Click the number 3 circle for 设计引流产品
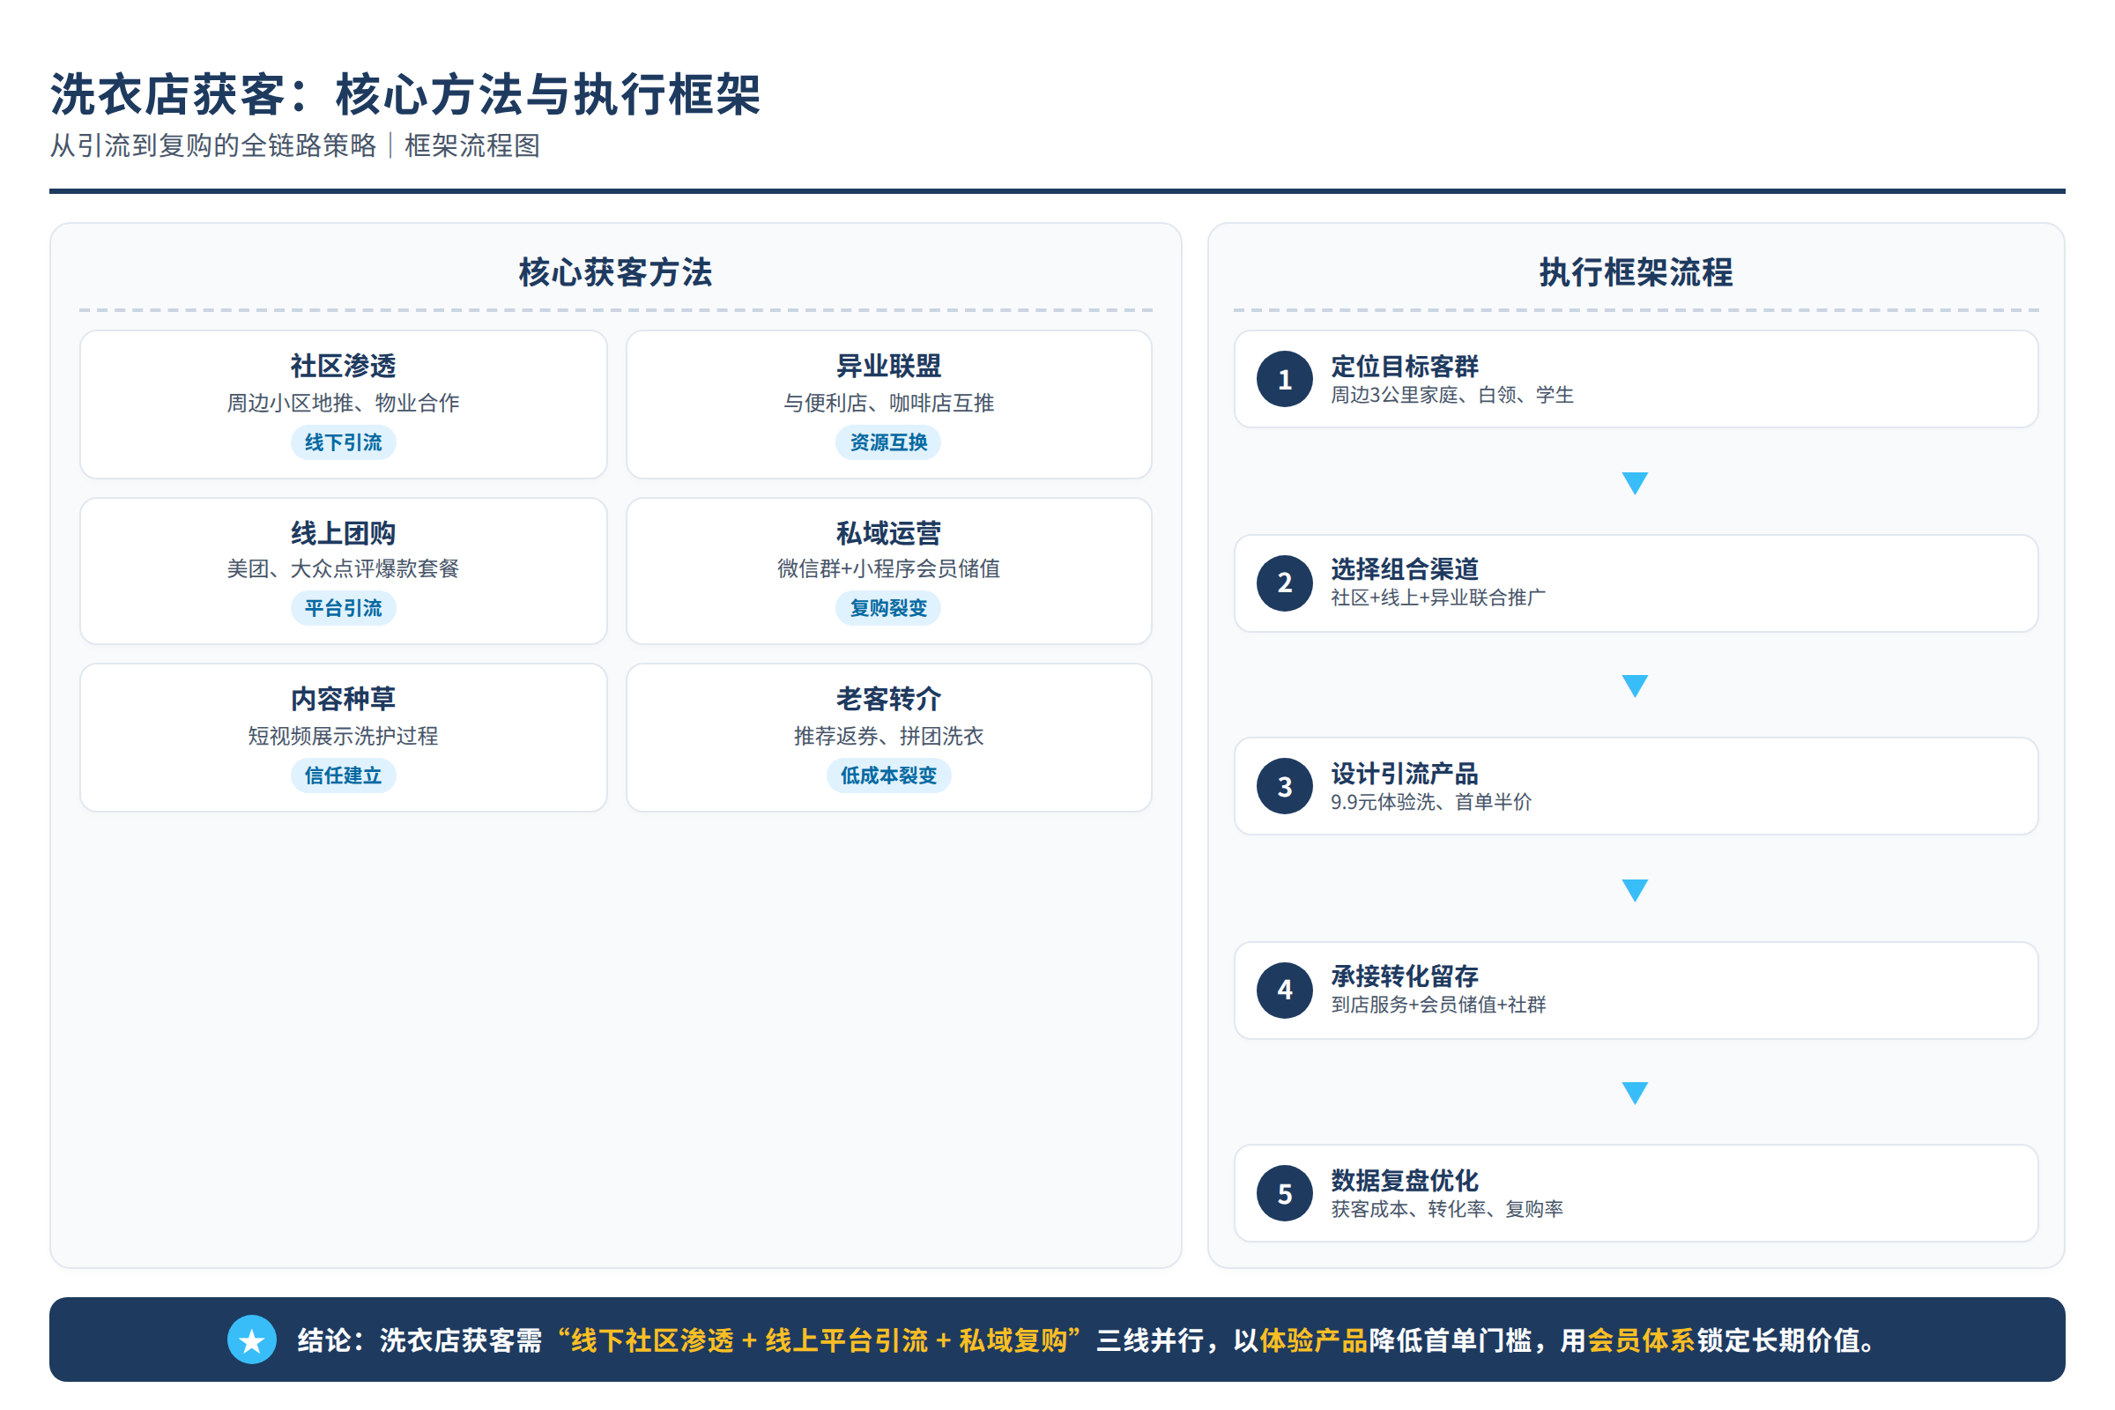 pos(1285,787)
